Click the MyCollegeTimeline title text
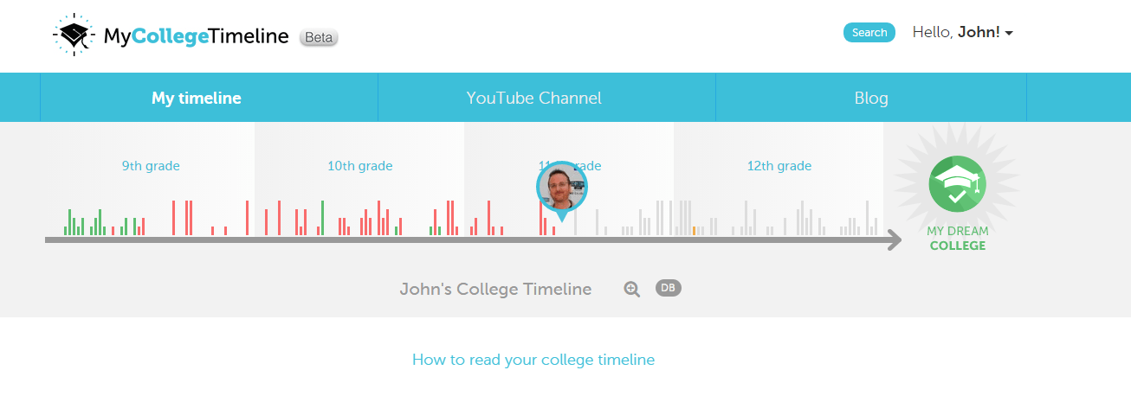This screenshot has height=415, width=1131. pos(197,36)
